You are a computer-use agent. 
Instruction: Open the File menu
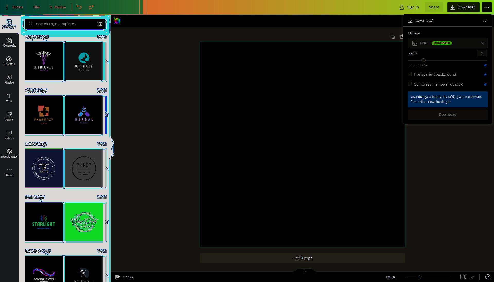(x=36, y=7)
